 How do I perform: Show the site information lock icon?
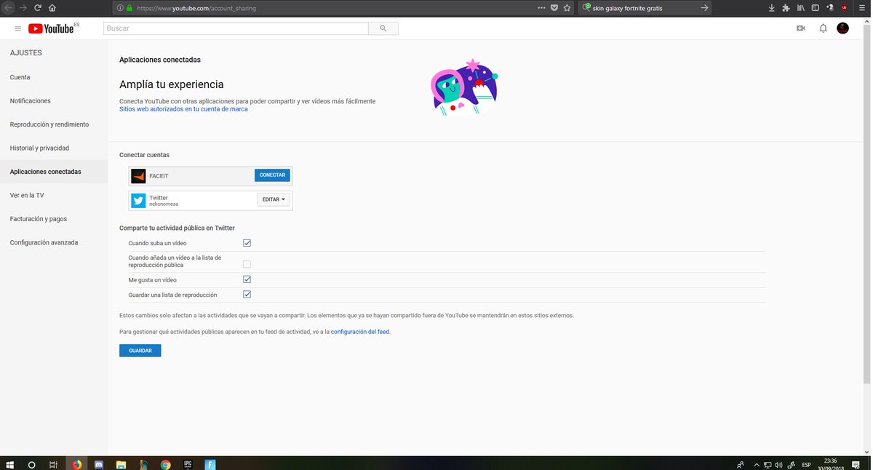coord(129,8)
